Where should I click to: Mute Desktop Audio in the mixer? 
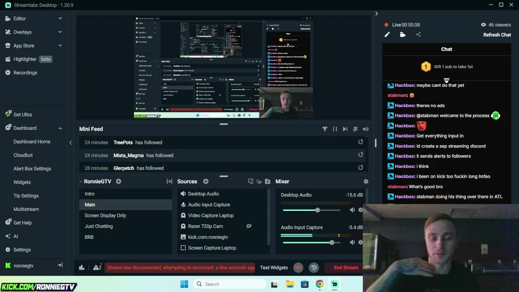tap(352, 210)
